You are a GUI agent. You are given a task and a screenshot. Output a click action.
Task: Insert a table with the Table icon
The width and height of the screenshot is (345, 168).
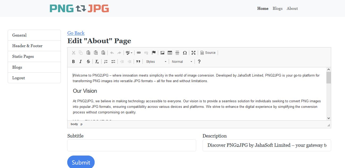click(170, 53)
